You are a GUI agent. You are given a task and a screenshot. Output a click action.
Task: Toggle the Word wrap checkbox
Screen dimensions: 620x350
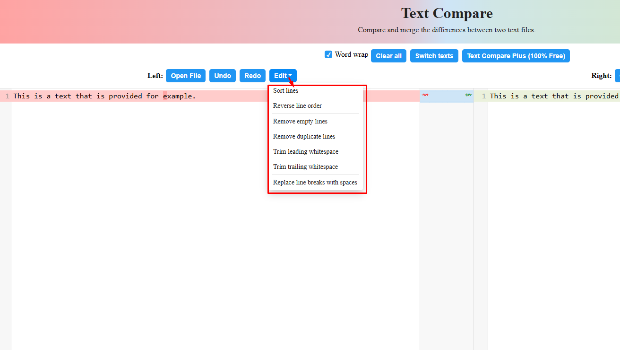point(328,54)
